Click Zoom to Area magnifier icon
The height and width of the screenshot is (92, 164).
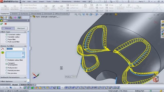80,14
